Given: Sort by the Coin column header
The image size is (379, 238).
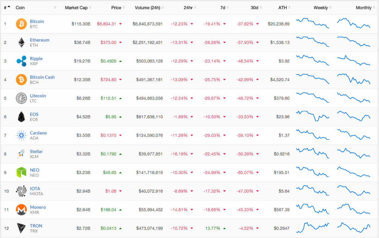Looking at the screenshot, I should [20, 8].
